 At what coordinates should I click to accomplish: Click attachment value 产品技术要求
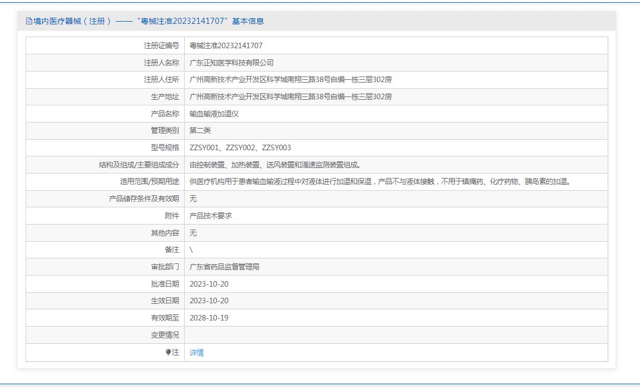[x=211, y=216]
